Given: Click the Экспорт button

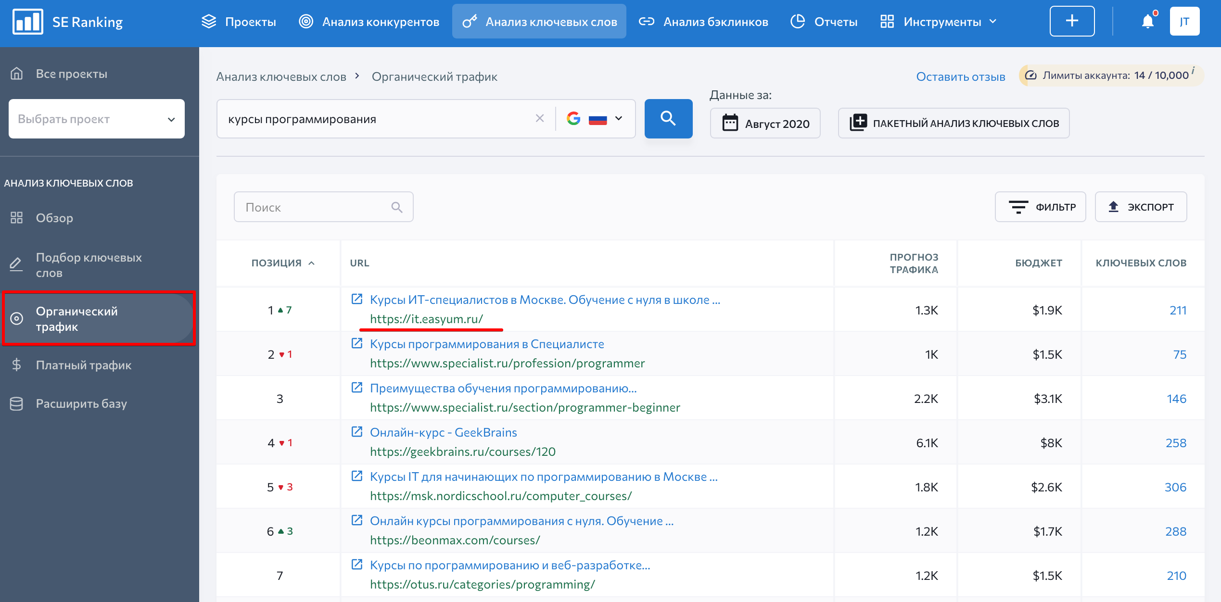Looking at the screenshot, I should 1141,207.
